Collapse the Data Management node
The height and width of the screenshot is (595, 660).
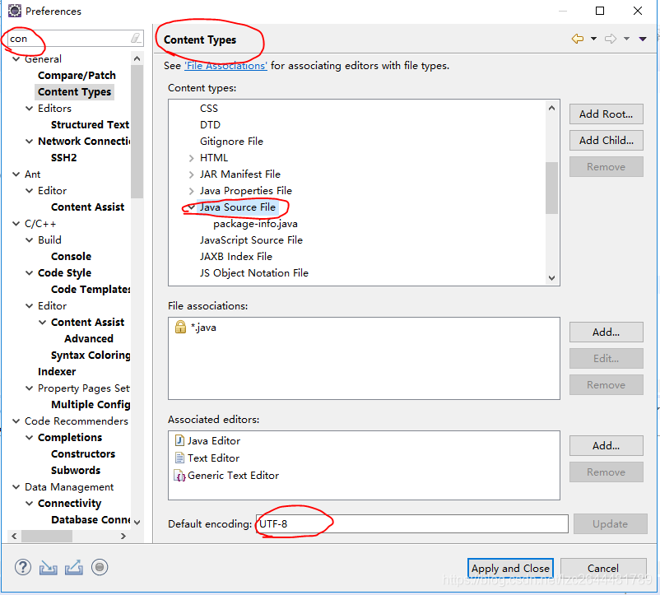click(x=16, y=487)
